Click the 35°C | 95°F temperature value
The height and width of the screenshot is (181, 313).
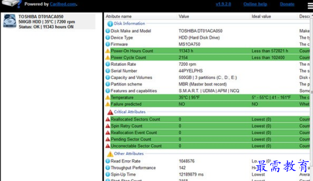189,97
